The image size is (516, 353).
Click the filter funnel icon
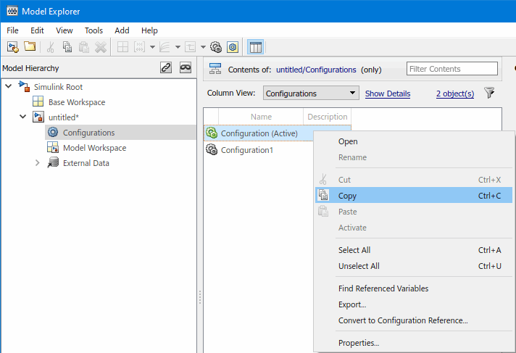coord(489,93)
